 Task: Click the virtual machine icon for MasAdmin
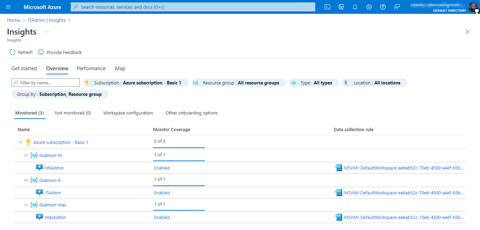pyautogui.click(x=40, y=217)
